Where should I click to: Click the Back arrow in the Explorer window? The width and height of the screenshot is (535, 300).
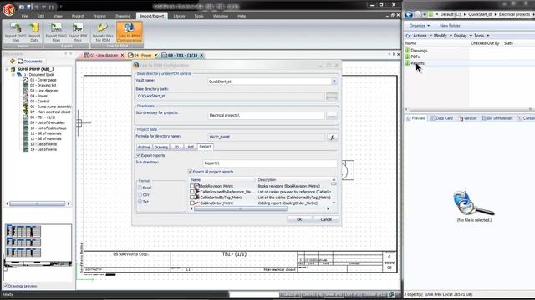point(409,14)
